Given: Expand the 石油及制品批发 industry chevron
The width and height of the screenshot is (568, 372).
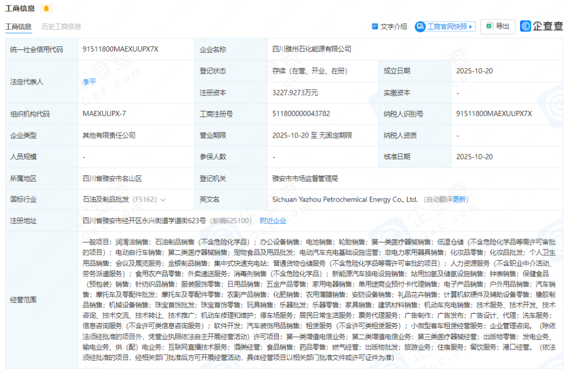Looking at the screenshot, I should (x=163, y=200).
